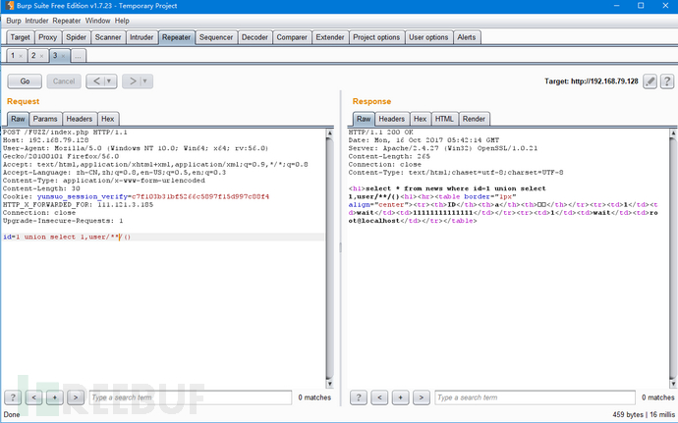Show response Hex view
The height and width of the screenshot is (423, 678).
(x=420, y=119)
